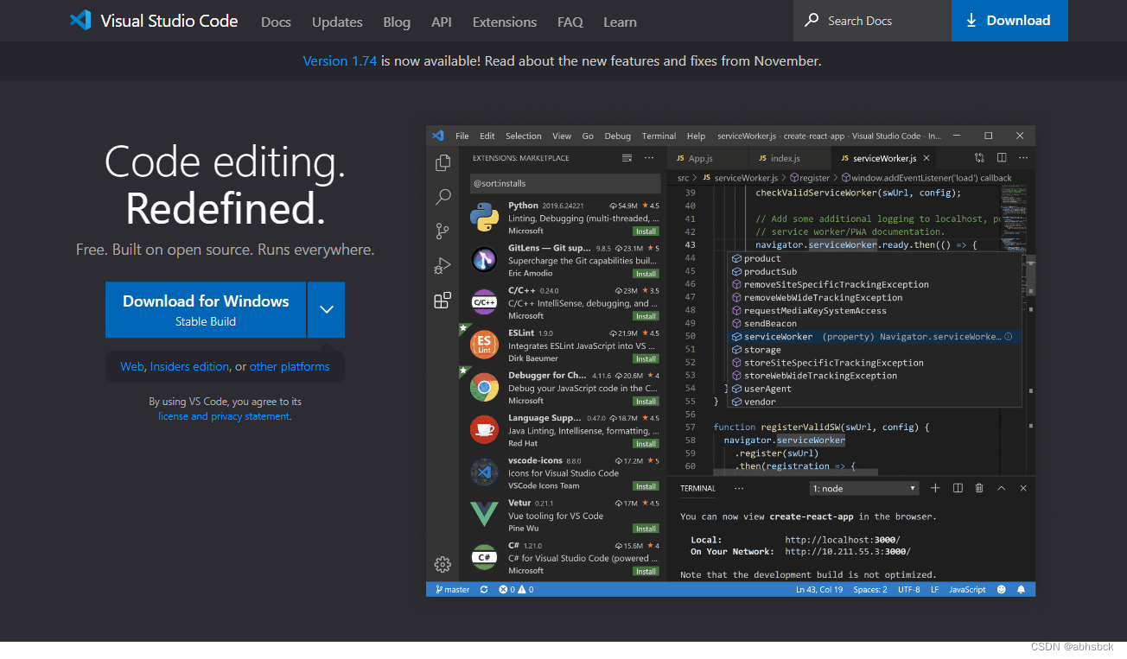Open the Explorer files icon in screenshot sidebar

443,162
